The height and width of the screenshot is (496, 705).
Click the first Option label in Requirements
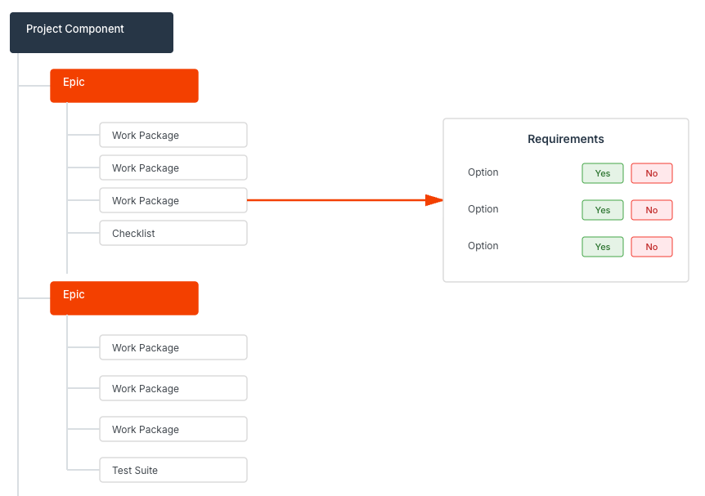pos(483,172)
